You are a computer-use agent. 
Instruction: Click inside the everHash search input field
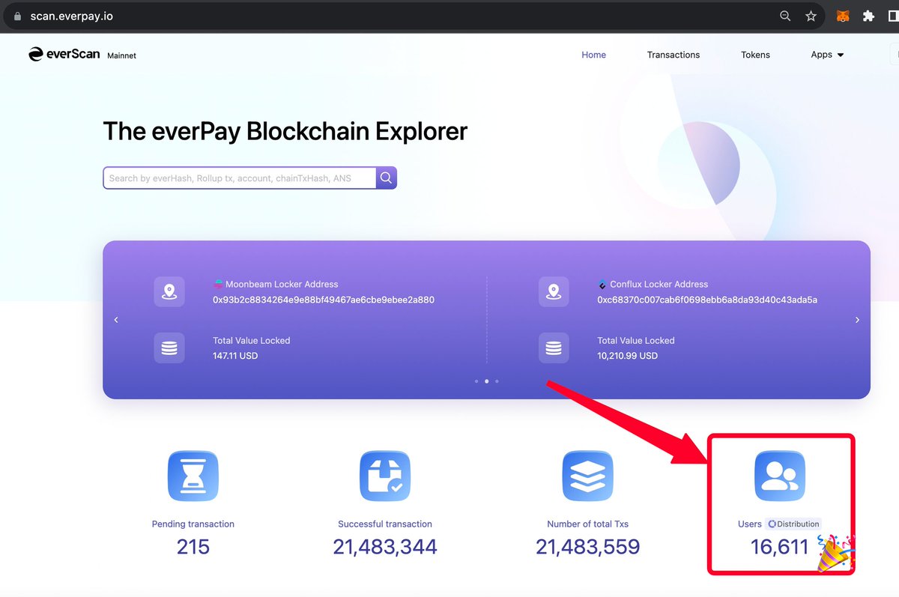(240, 178)
